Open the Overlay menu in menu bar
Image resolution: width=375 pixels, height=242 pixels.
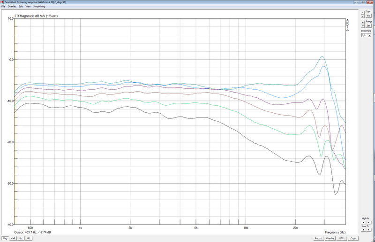click(x=12, y=7)
